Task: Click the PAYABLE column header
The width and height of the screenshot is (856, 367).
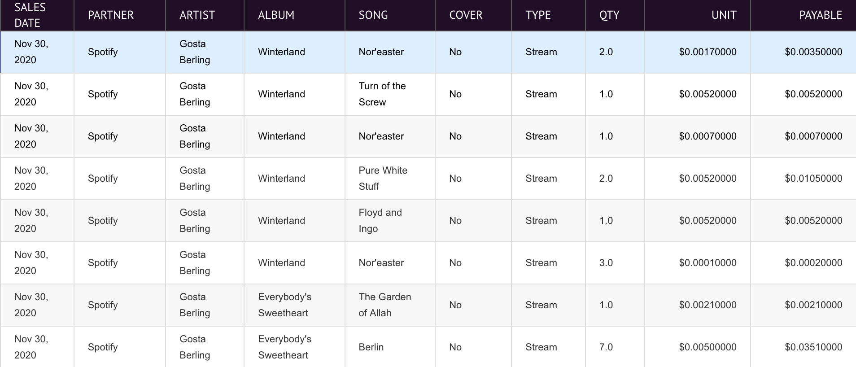Action: coord(803,15)
